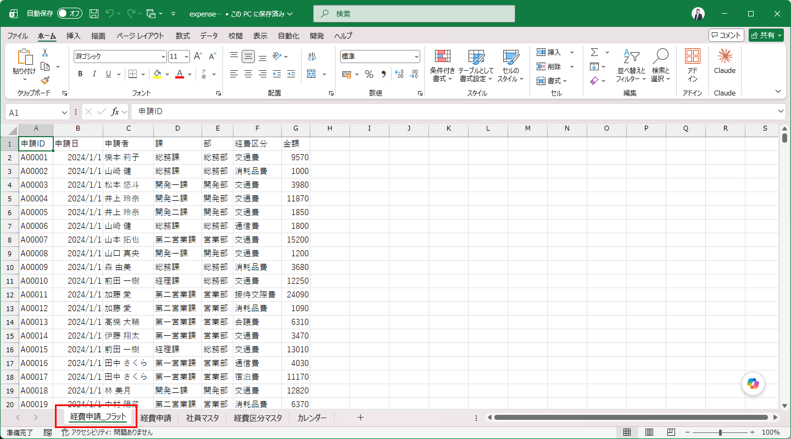791x439 pixels.
Task: Apply comma style format
Action: (383, 74)
